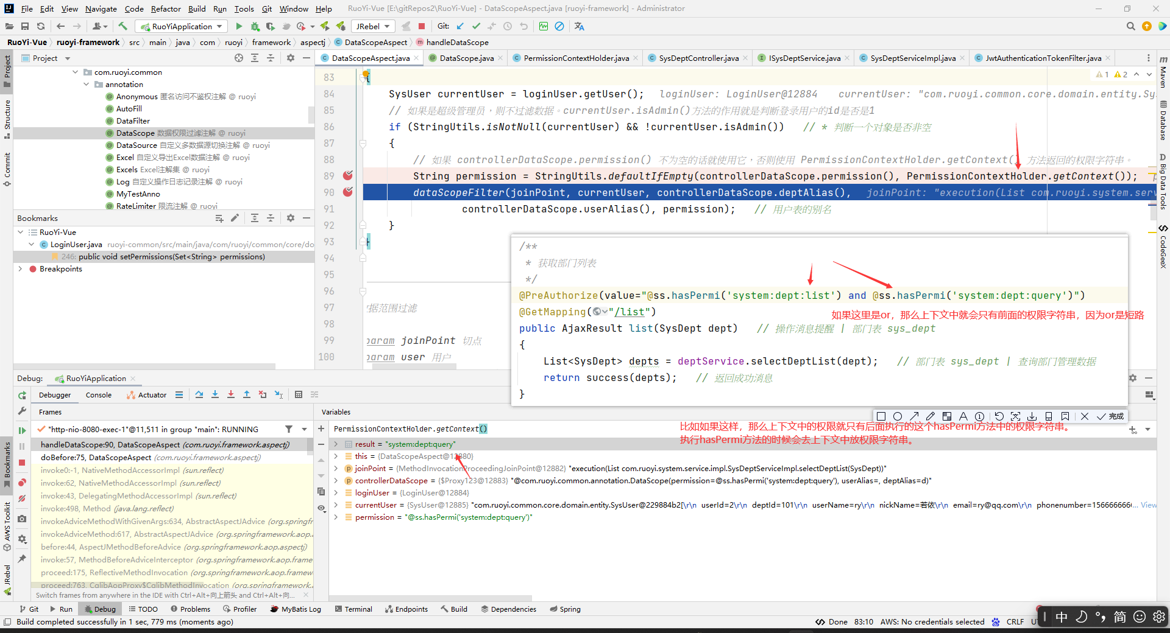Select the mosaic tool in screenshot toolbar
The width and height of the screenshot is (1170, 633).
pos(947,416)
